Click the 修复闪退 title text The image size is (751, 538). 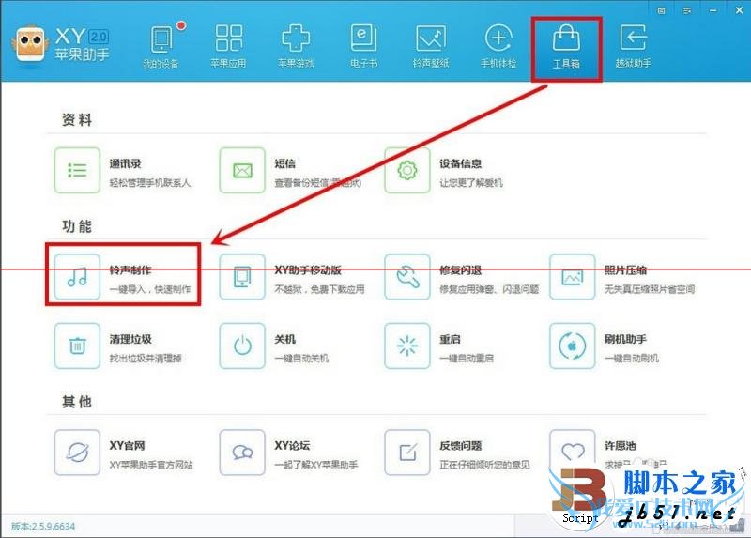pos(460,270)
